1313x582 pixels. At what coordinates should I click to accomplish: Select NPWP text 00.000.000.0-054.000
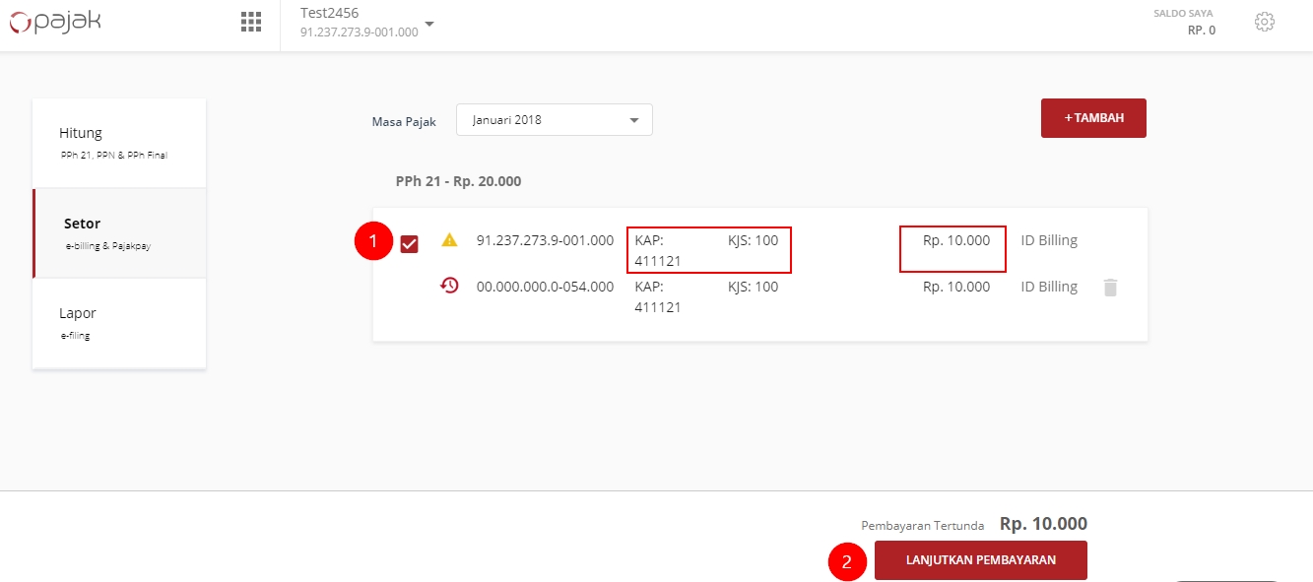(x=545, y=287)
